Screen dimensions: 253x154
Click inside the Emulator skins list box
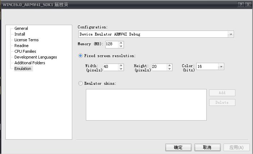[146, 105]
